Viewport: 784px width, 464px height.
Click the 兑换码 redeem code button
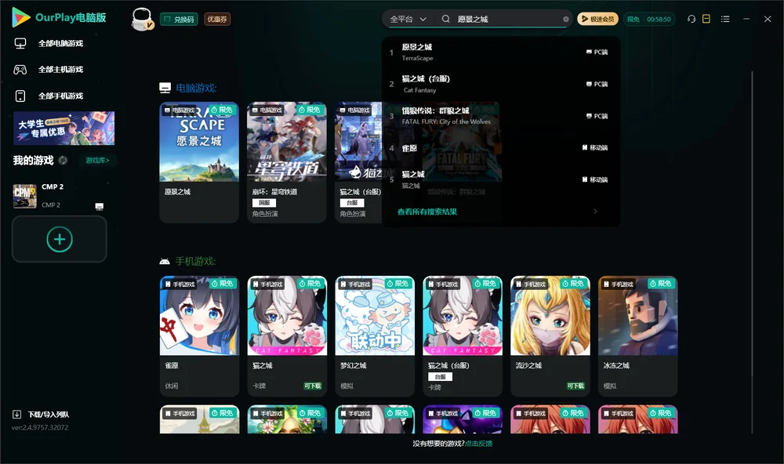[x=179, y=19]
